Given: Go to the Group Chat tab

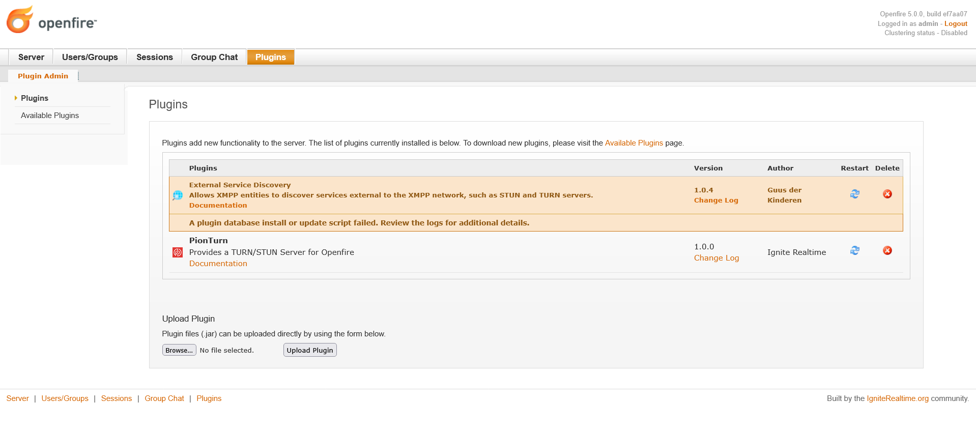Looking at the screenshot, I should tap(214, 57).
